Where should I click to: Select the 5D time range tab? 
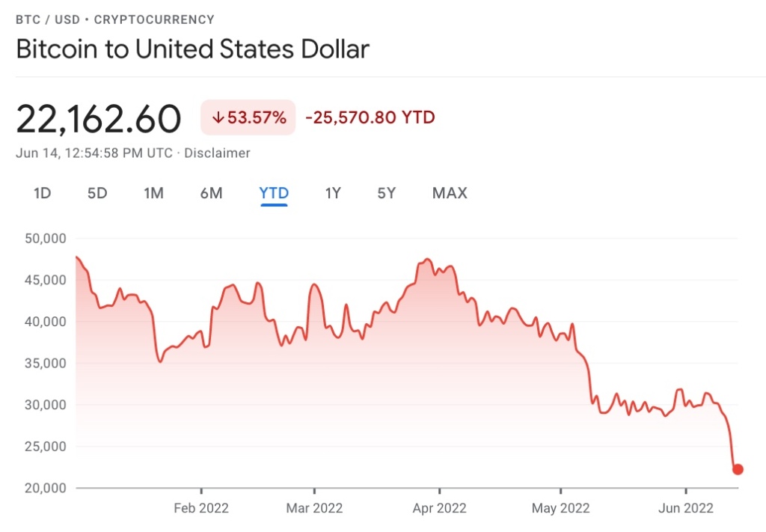click(97, 193)
